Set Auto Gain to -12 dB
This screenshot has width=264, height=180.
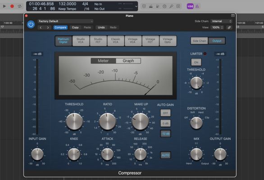click(x=165, y=134)
